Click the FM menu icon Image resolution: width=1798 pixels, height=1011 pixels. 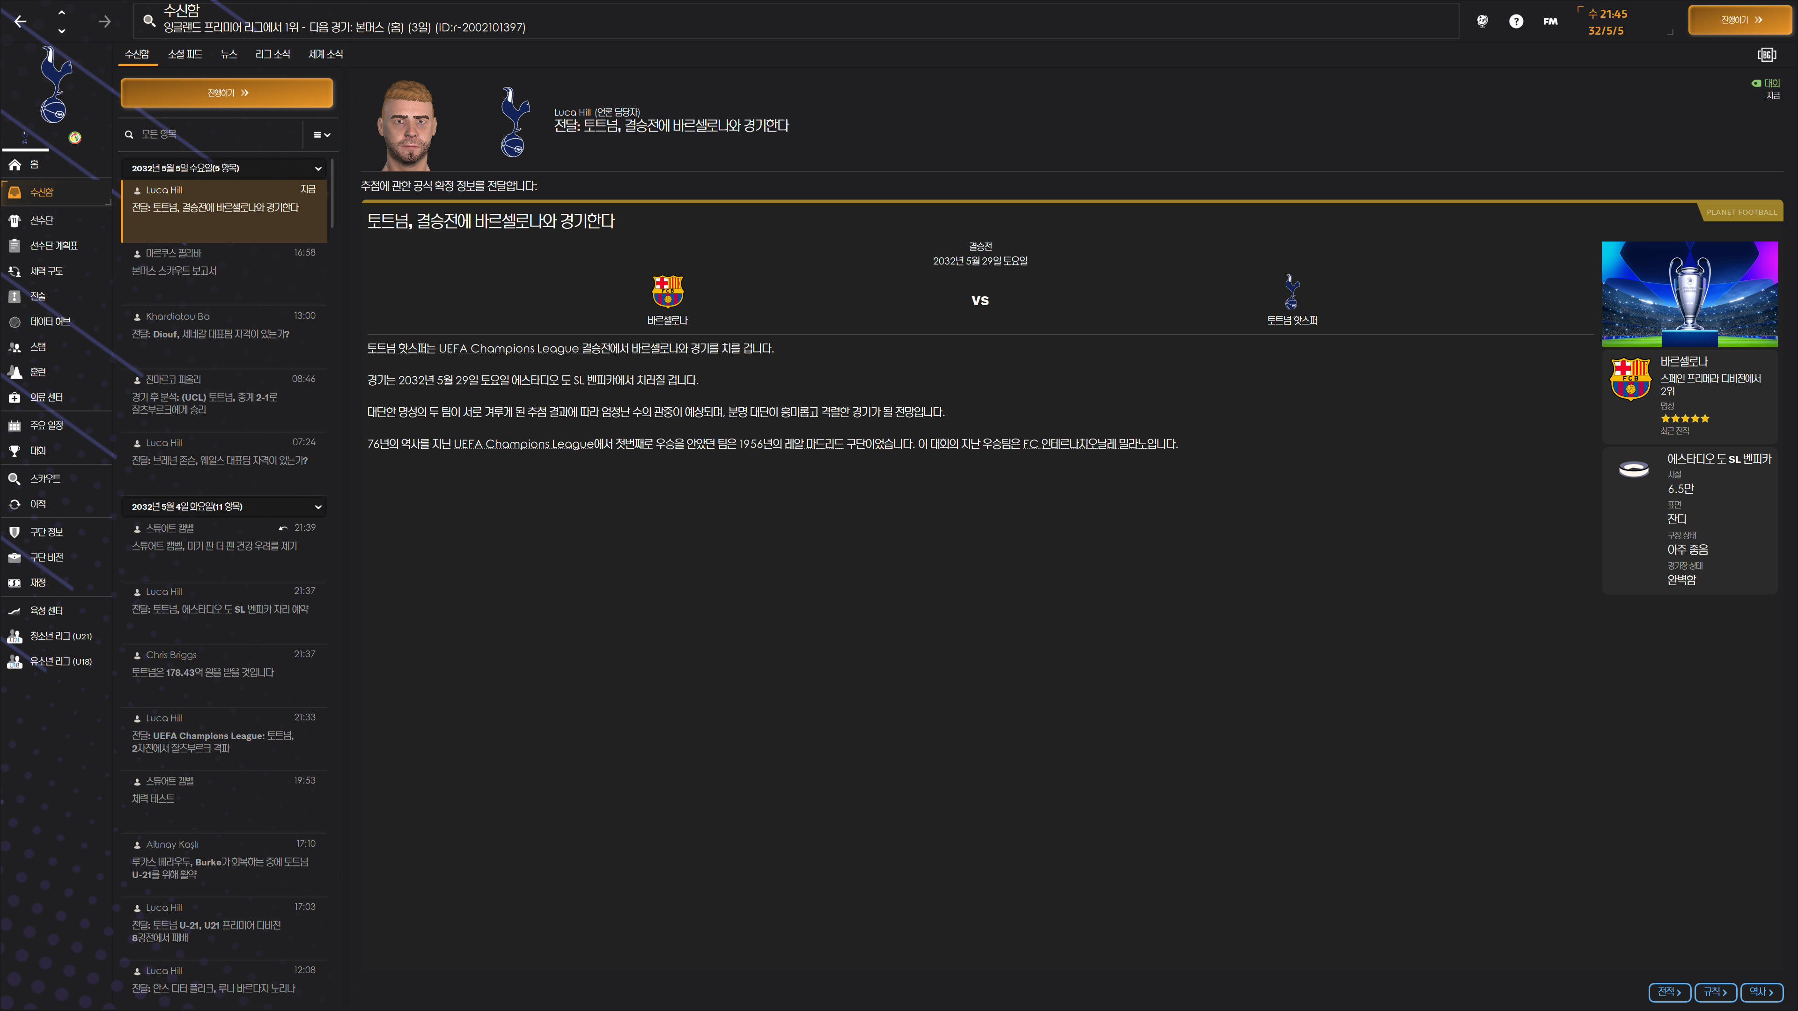click(x=1550, y=22)
